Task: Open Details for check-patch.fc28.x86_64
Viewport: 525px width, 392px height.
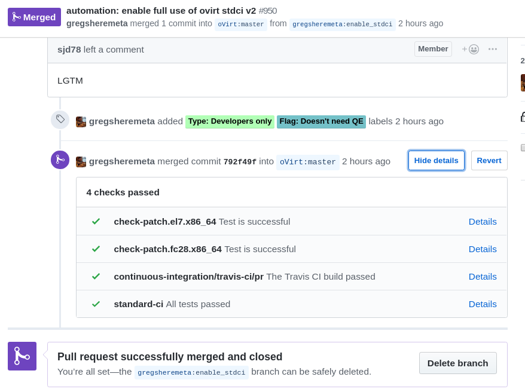Action: pyautogui.click(x=483, y=249)
